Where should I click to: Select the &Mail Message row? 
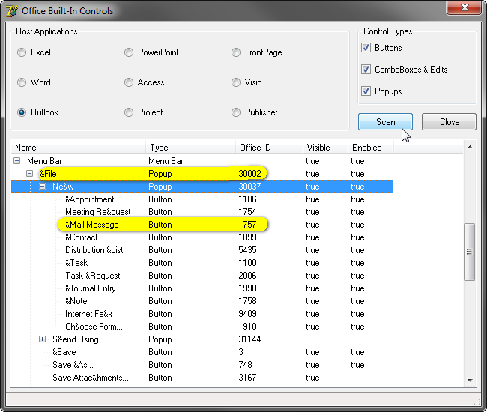(202, 225)
